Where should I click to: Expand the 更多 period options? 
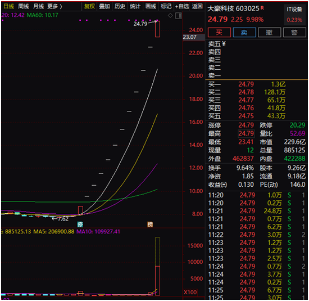(54, 7)
